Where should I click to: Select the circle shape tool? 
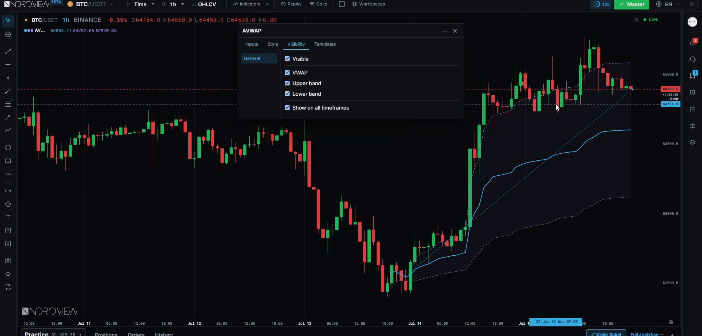click(x=8, y=148)
